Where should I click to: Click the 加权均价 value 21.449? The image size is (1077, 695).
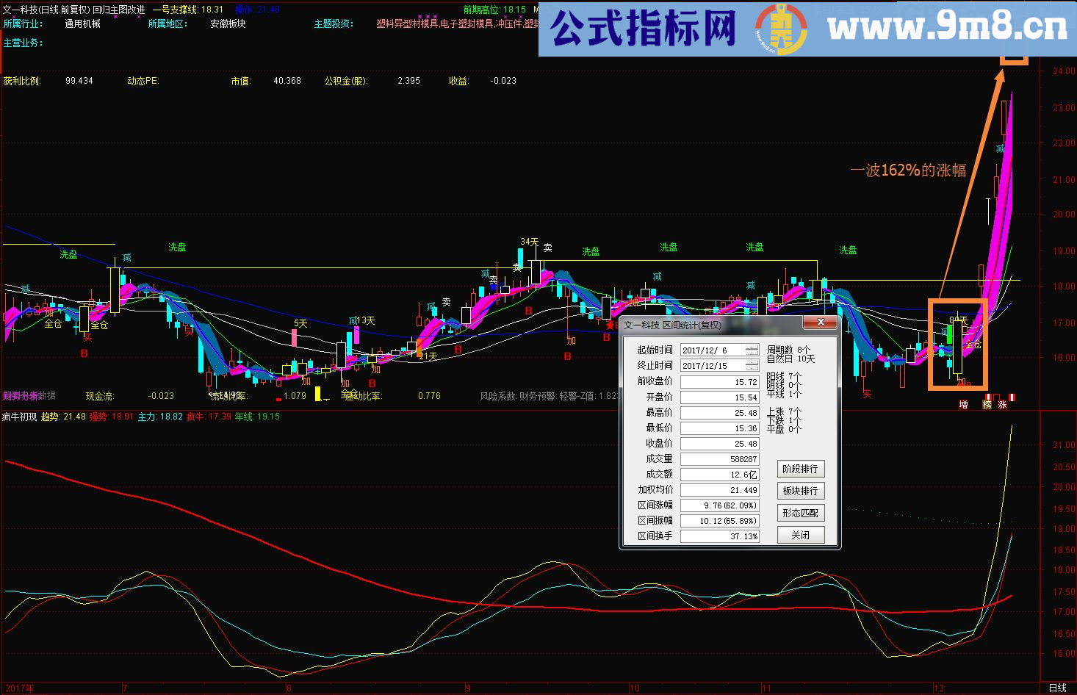(x=719, y=490)
